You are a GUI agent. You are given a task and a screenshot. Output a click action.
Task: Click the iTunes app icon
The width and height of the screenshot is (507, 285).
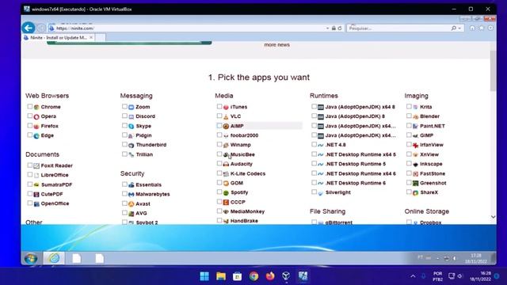coord(226,107)
